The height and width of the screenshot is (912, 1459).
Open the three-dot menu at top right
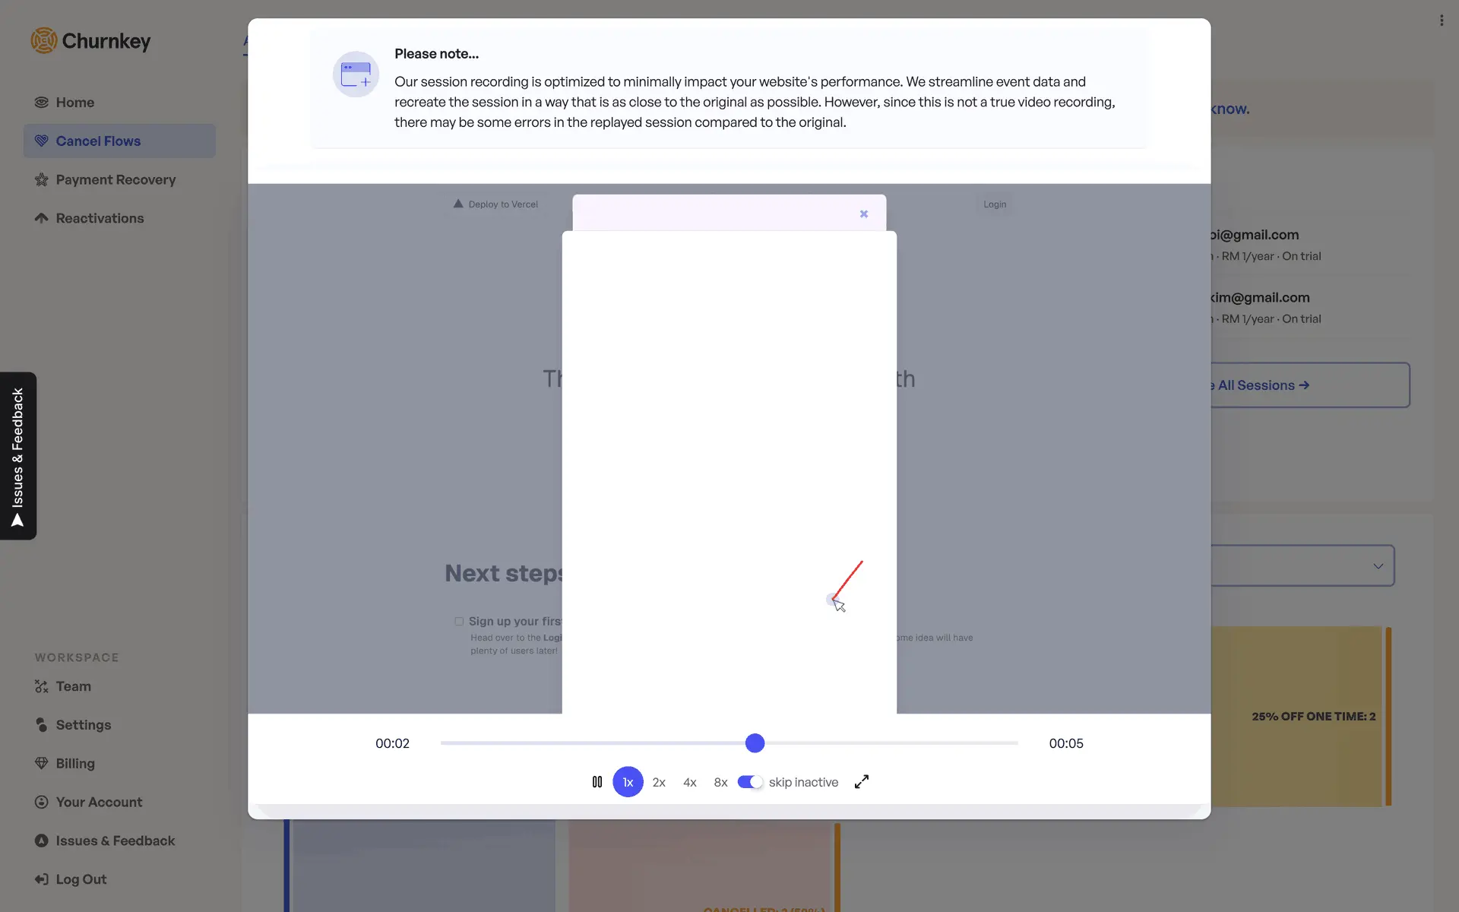pyautogui.click(x=1441, y=21)
